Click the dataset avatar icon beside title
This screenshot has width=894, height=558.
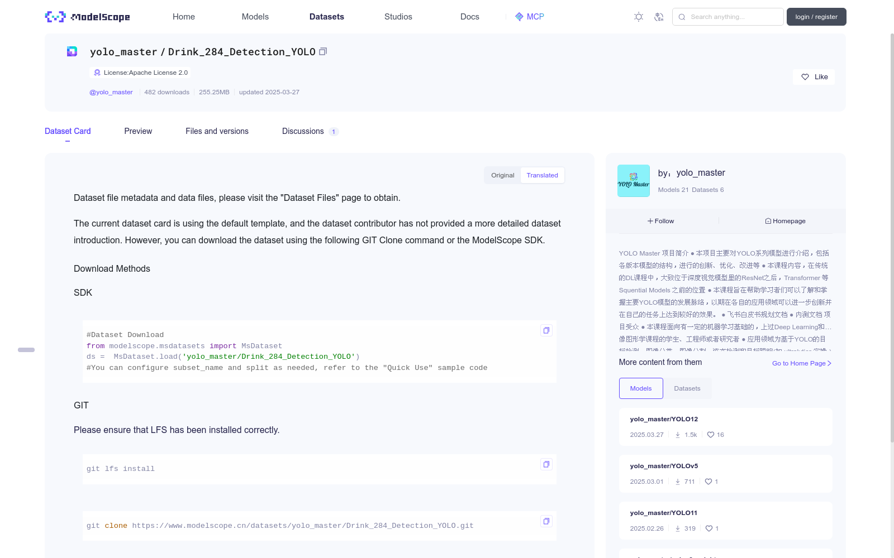click(x=72, y=51)
